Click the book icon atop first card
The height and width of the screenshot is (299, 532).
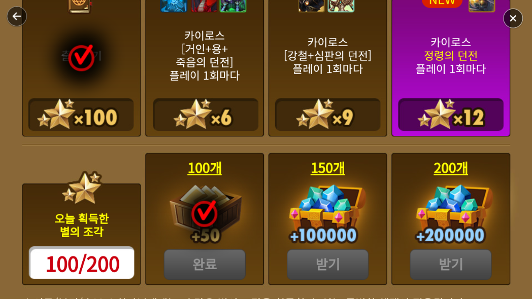point(80,6)
